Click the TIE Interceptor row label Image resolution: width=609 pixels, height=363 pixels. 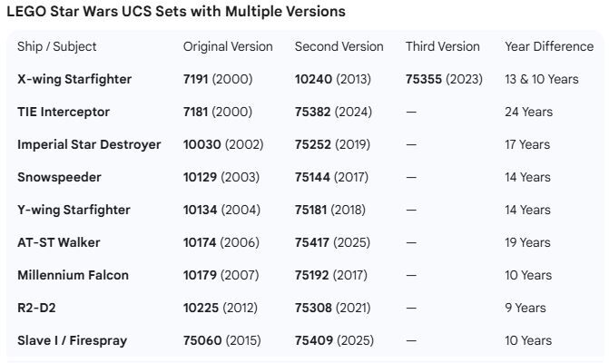tap(64, 112)
